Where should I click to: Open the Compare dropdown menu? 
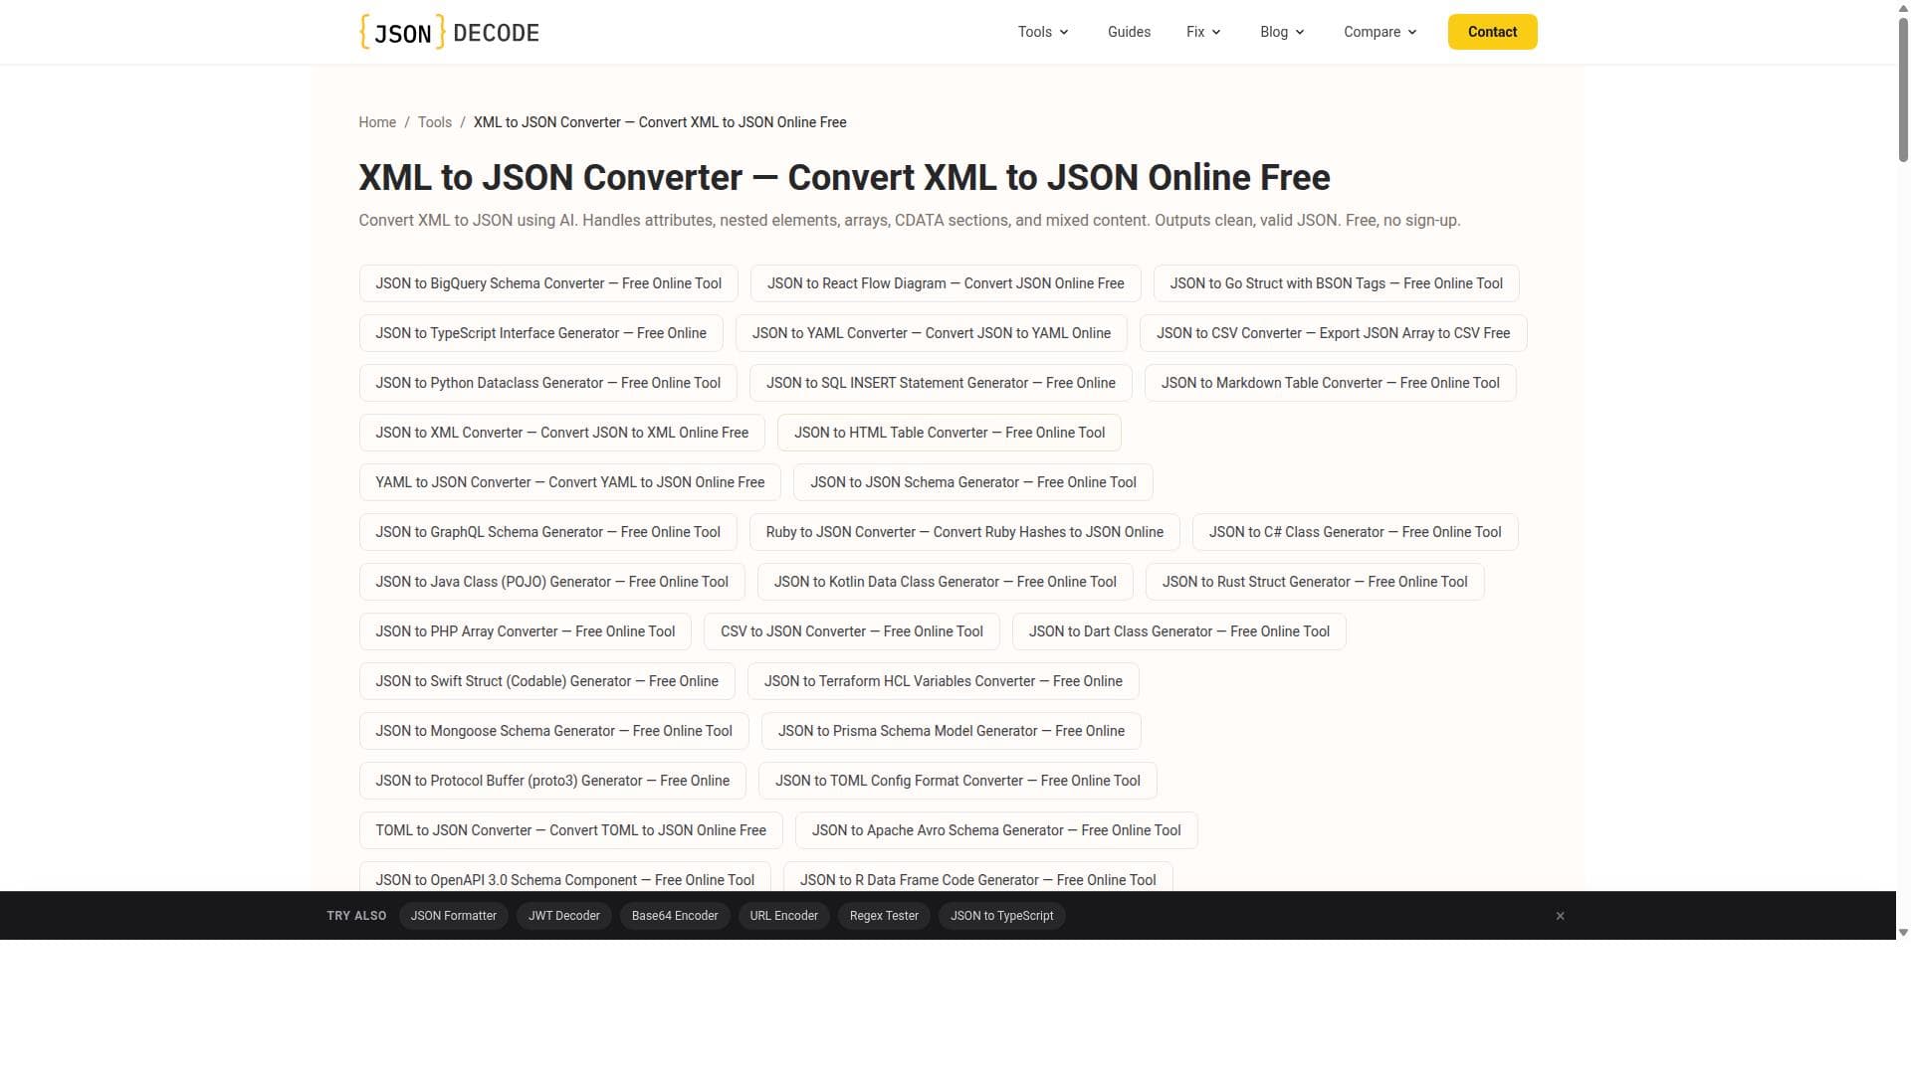(1380, 32)
